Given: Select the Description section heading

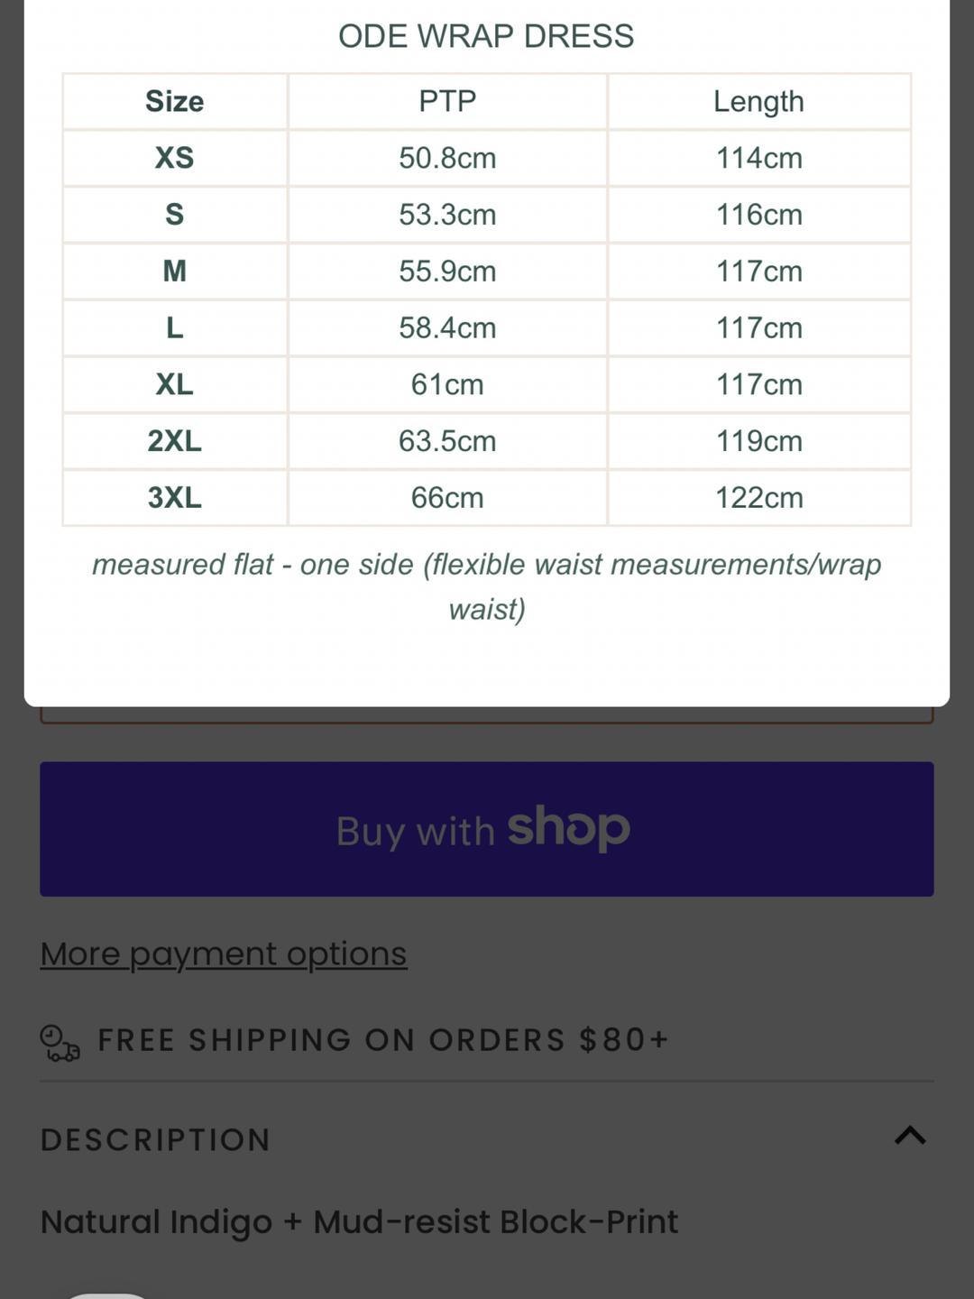Looking at the screenshot, I should click(155, 1139).
